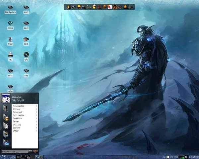Expand the Internet submenu

[25, 112]
